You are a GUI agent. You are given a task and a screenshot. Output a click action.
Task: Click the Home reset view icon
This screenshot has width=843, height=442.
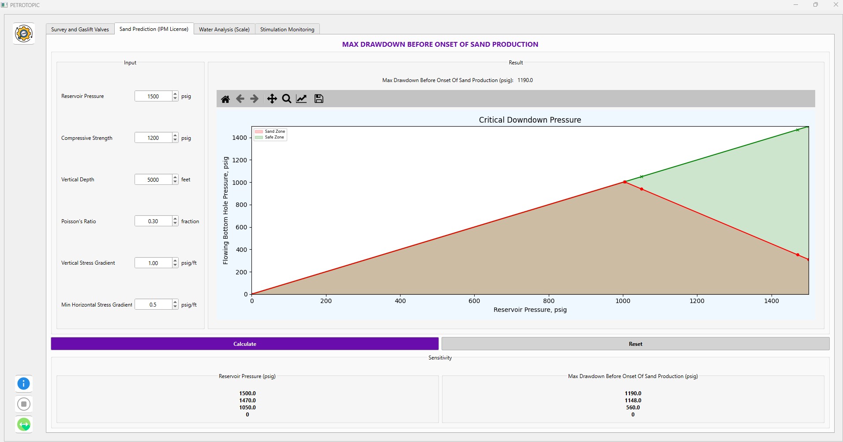(225, 99)
